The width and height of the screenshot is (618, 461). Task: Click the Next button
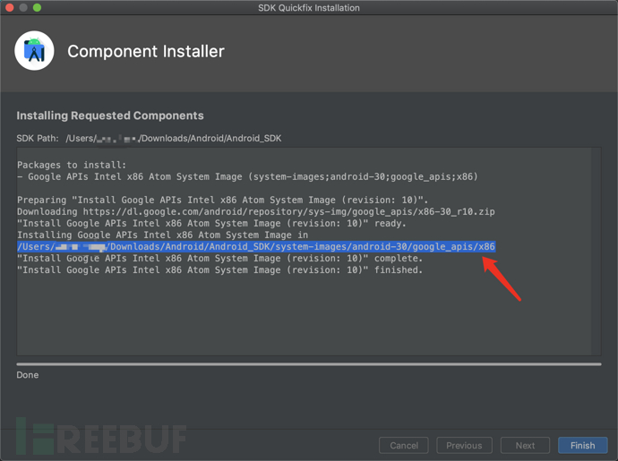point(525,445)
